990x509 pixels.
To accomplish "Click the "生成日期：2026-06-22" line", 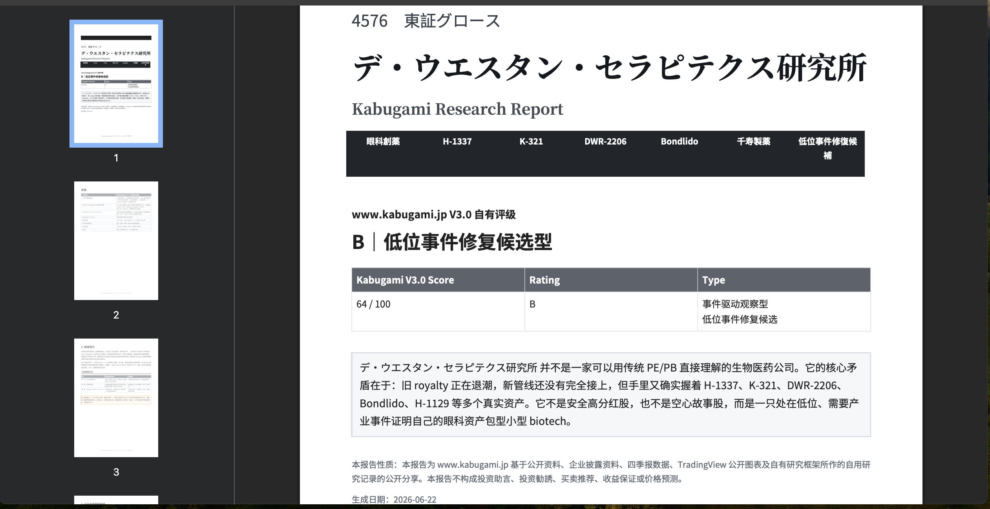I will 394,499.
